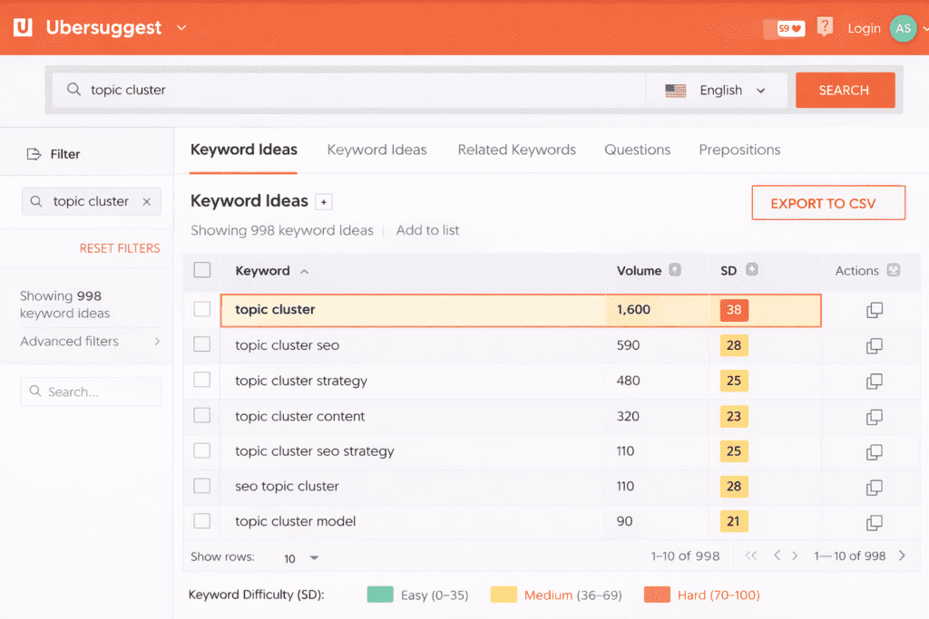This screenshot has height=619, width=929.
Task: Toggle the select-all checkbox in table header
Action: pos(202,270)
